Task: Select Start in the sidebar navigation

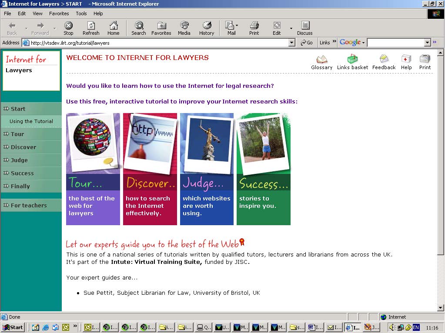Action: (x=31, y=109)
